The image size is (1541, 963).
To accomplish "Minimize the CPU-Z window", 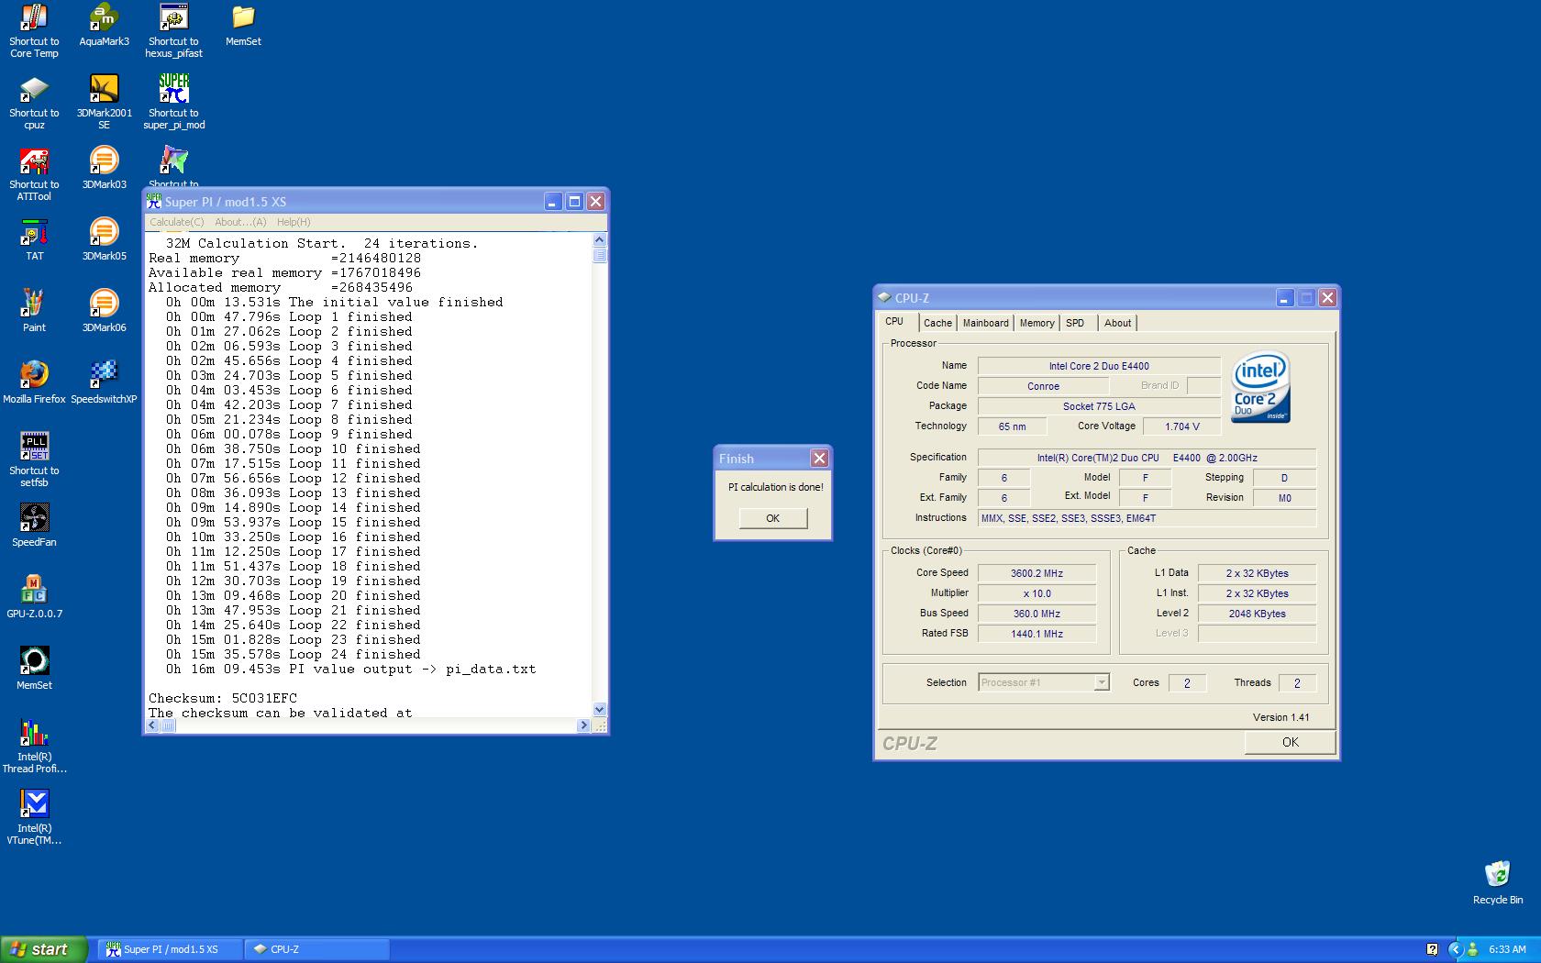I will [1284, 298].
